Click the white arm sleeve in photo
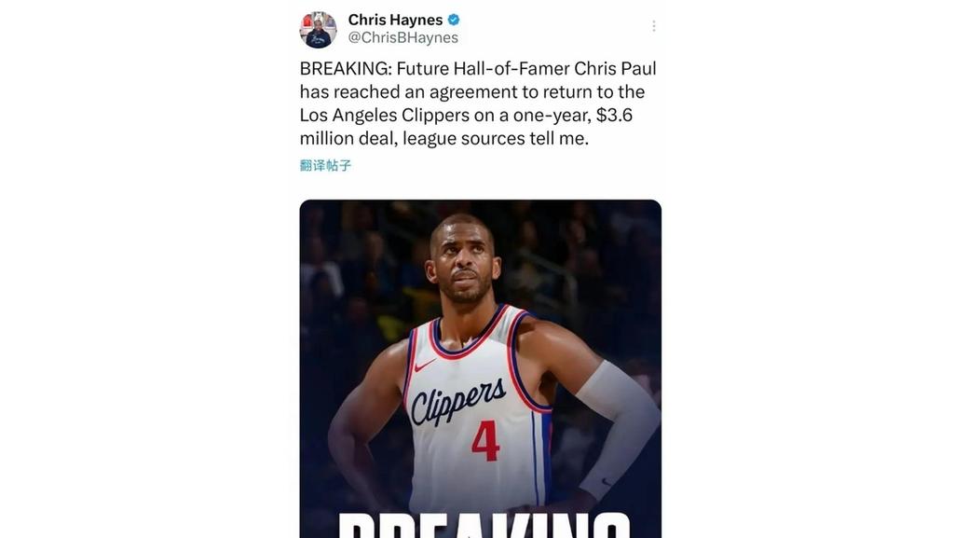Viewport: 955px width, 538px height. [x=617, y=421]
